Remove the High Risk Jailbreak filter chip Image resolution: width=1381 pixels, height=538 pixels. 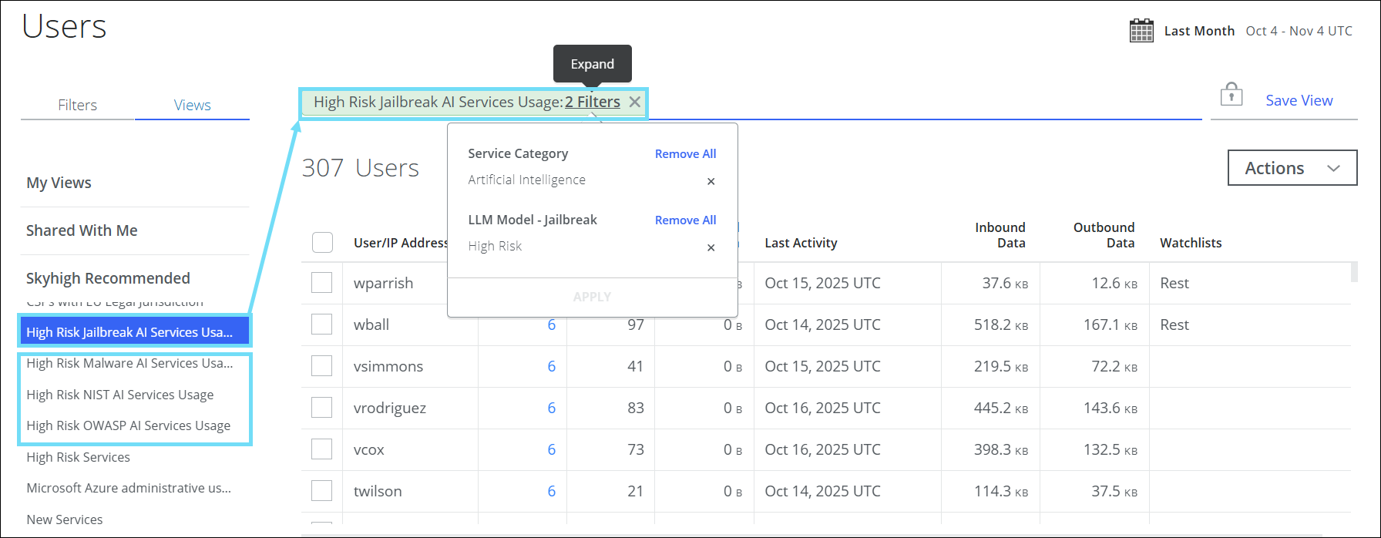coord(634,102)
